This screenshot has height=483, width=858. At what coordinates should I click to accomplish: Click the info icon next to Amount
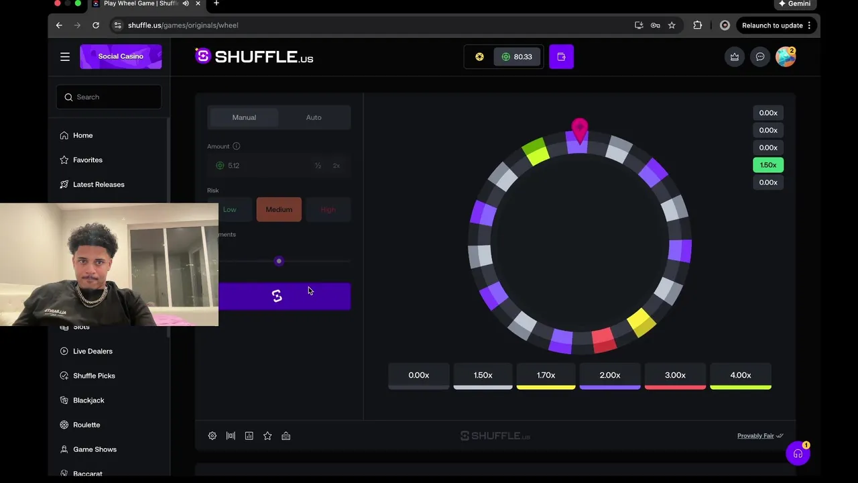tap(236, 146)
